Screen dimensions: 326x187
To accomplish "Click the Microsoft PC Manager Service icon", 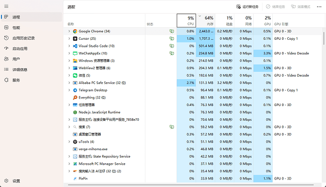I will 75,164.
